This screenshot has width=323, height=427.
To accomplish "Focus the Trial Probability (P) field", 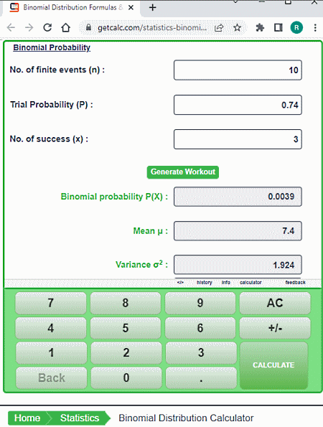I will tap(238, 105).
